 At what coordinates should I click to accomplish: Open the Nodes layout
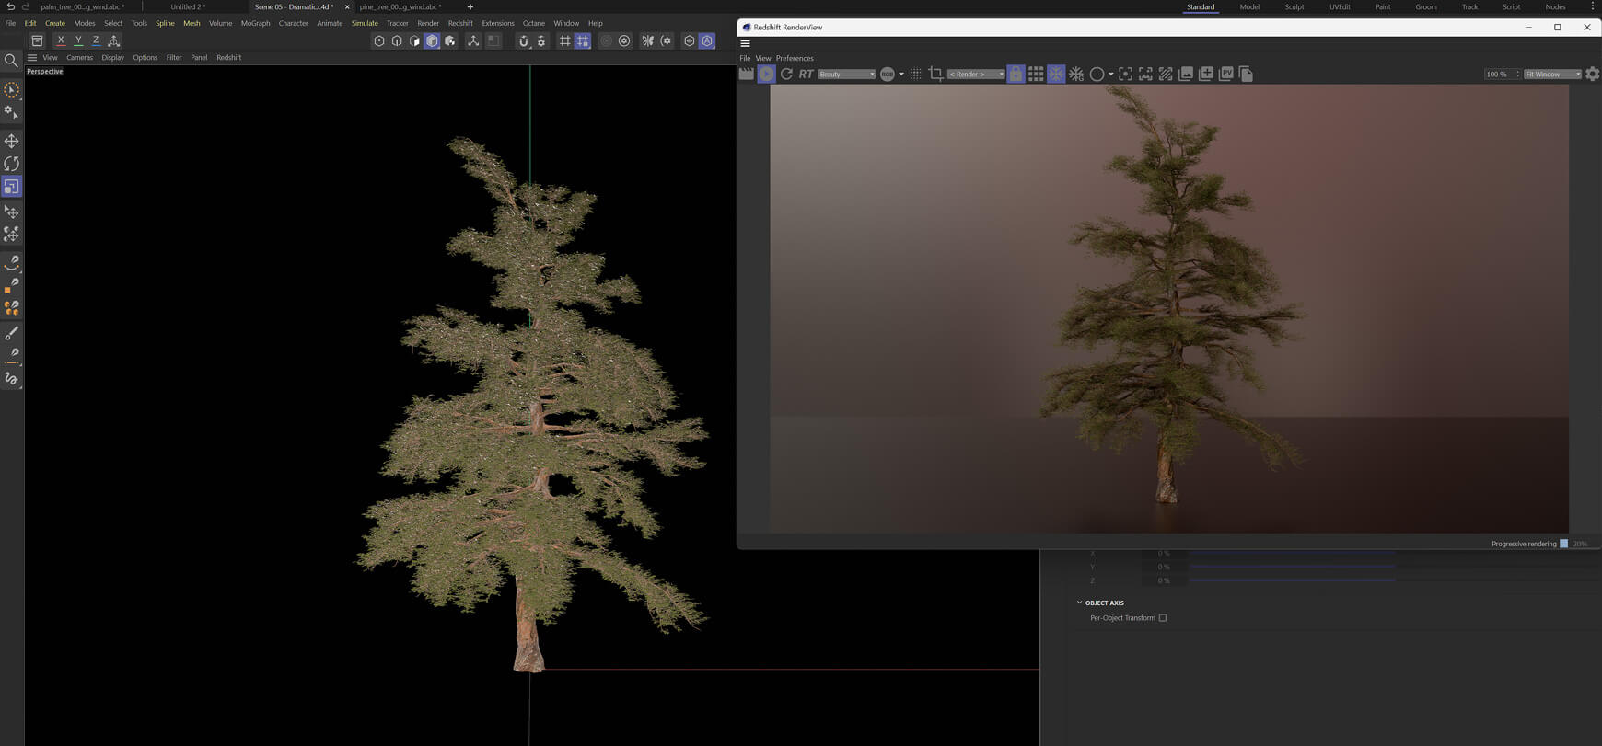click(x=1555, y=6)
